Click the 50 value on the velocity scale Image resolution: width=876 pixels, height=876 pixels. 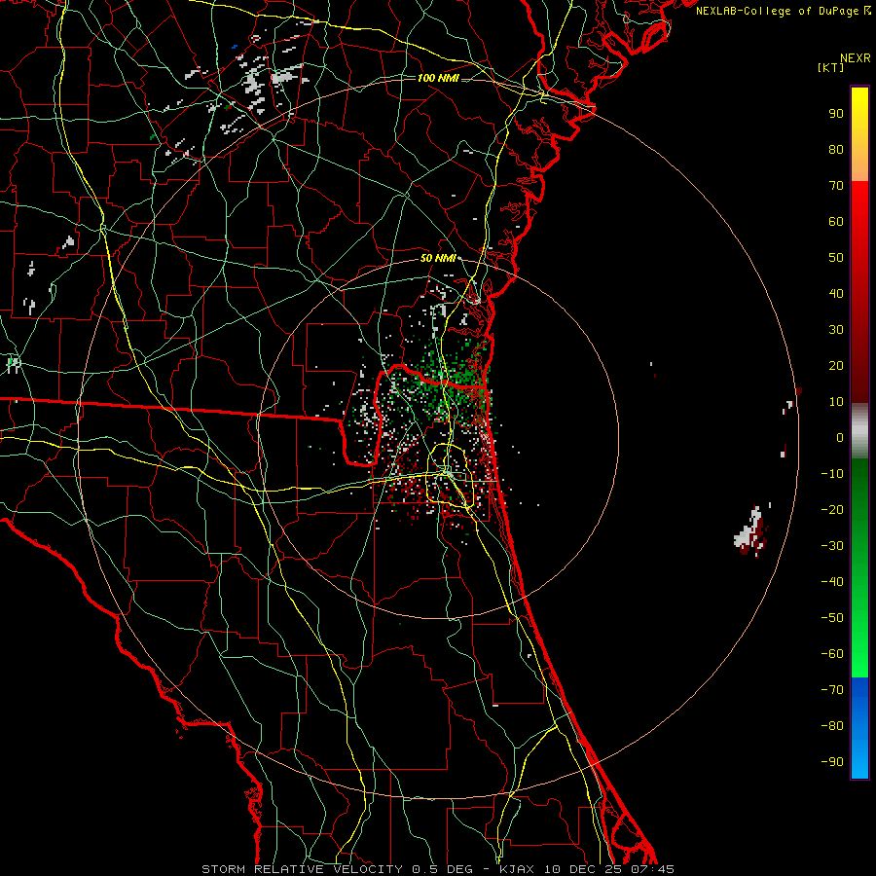[x=836, y=258]
